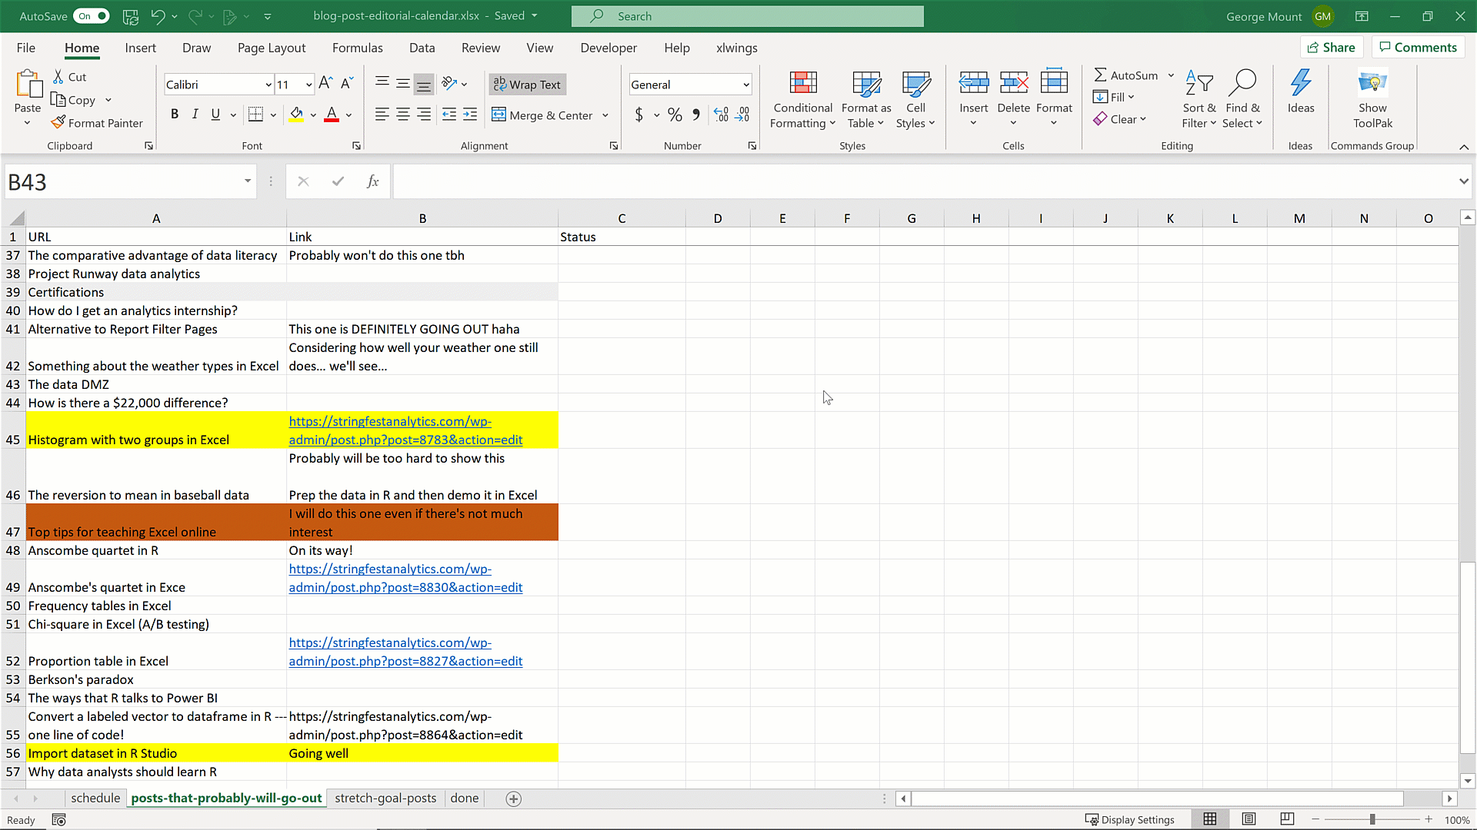This screenshot has height=830, width=1477.
Task: Open Conditional Formatting menu
Action: click(802, 100)
